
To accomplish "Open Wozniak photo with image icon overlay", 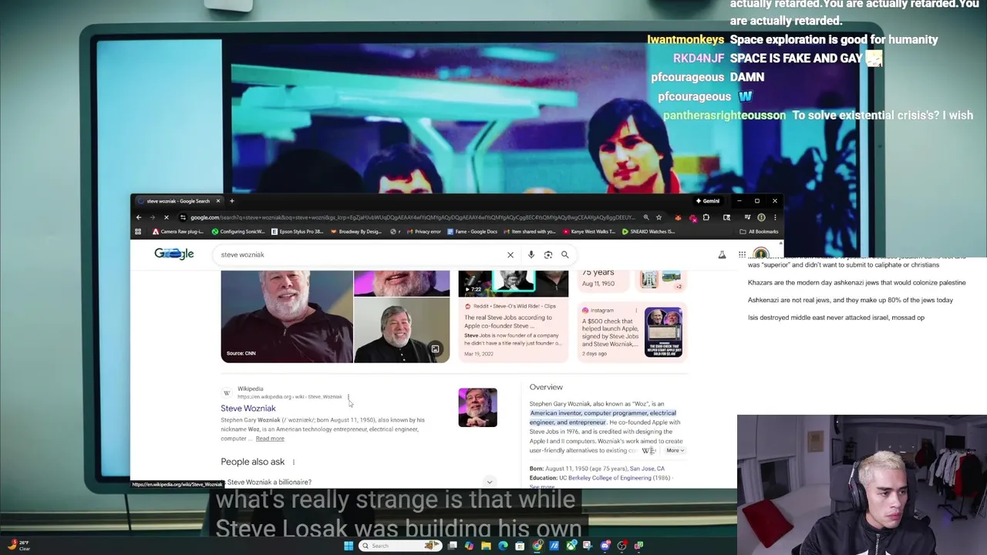I will coord(402,330).
